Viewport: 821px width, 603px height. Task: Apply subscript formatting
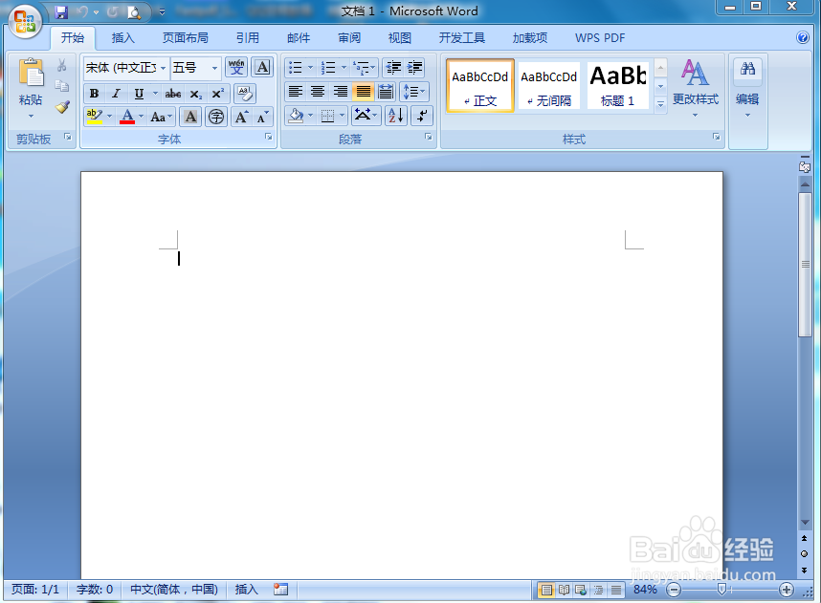(x=195, y=95)
